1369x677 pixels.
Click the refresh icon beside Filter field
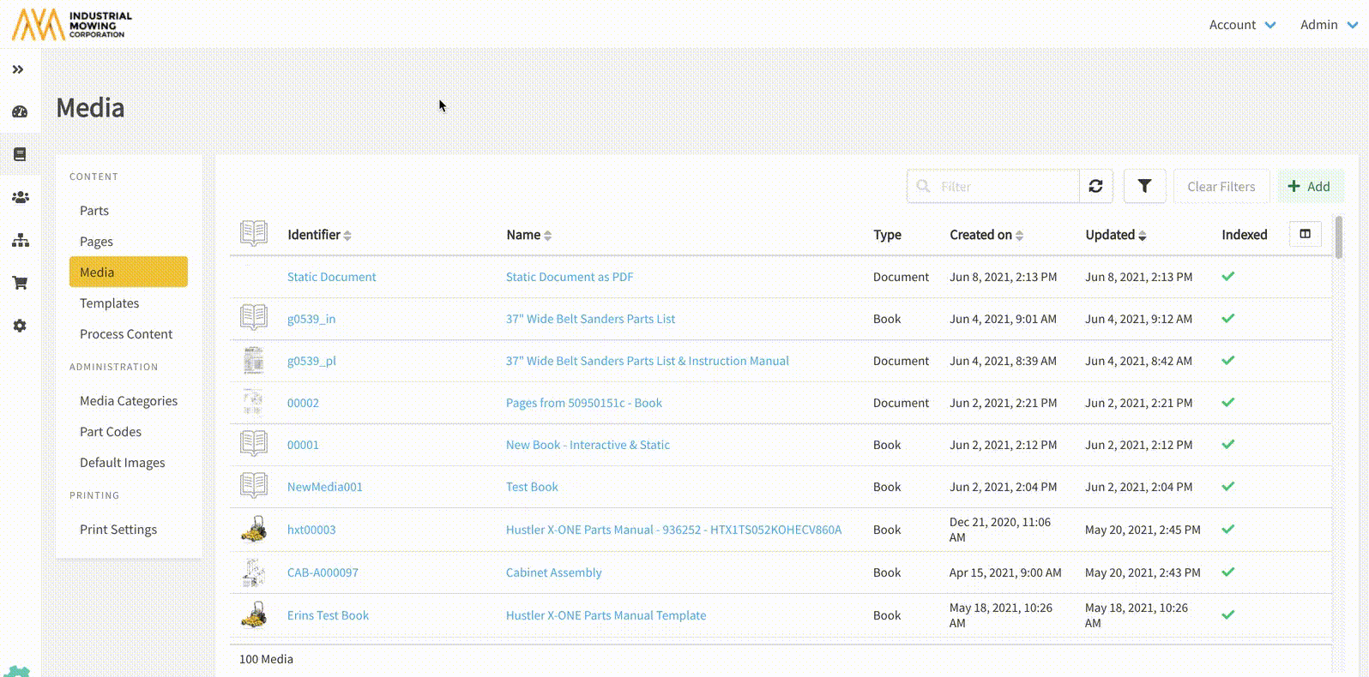tap(1095, 186)
